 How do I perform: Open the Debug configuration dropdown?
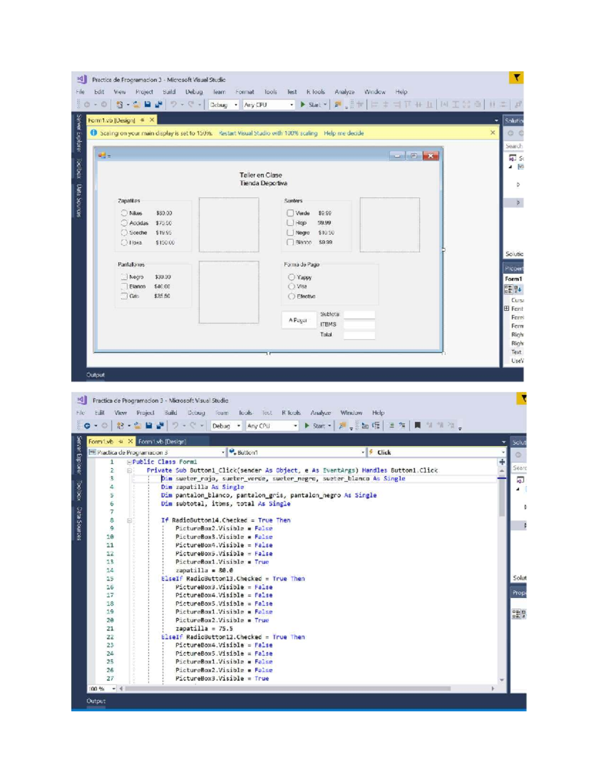(225, 104)
